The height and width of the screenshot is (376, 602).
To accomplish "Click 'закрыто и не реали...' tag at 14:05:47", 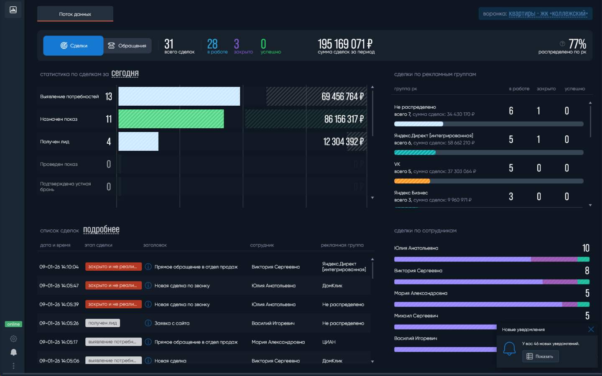I will [113, 285].
